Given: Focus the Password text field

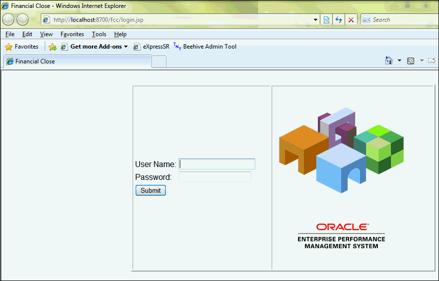Looking at the screenshot, I should coord(215,177).
